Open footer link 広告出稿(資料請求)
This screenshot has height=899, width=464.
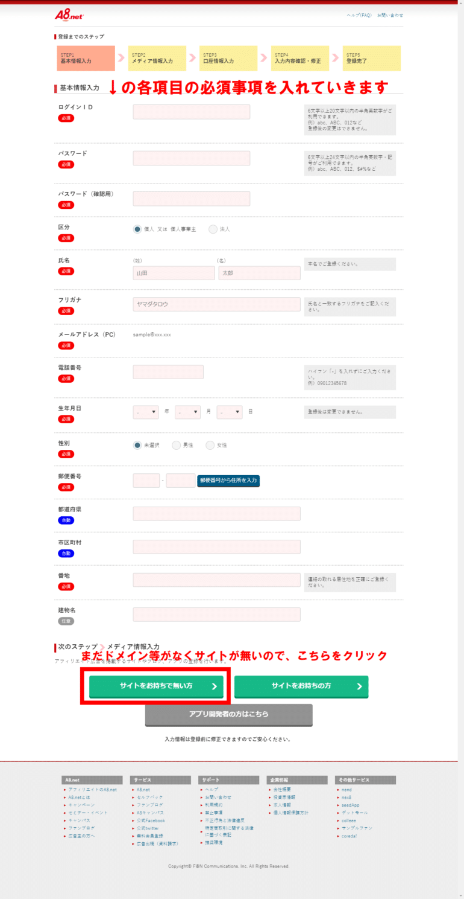click(157, 844)
